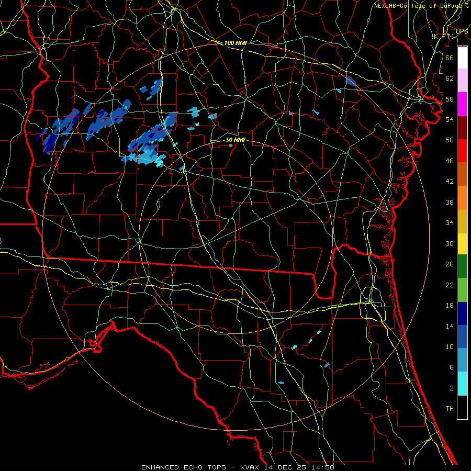Click the '100 NMI' range ring label
The image size is (471, 471).
click(235, 43)
